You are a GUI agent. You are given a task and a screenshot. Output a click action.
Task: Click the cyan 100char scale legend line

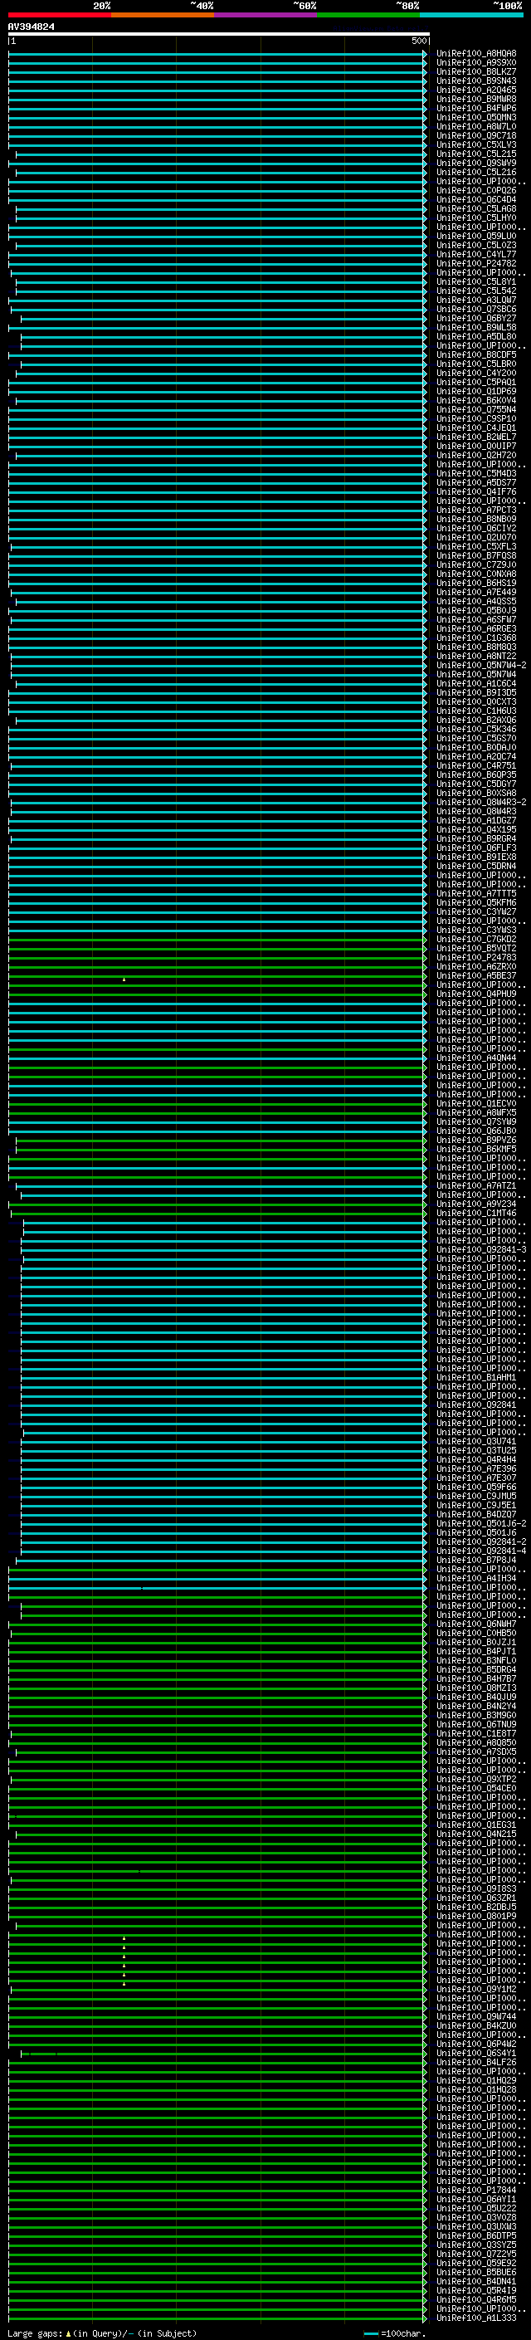(x=370, y=2333)
